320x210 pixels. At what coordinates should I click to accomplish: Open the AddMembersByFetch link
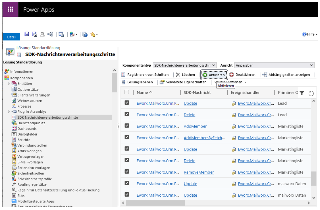click(204, 138)
